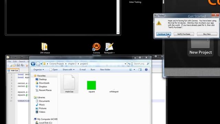Click Open in Explorer toolbar
Viewport: 220px width, 124px height.
point(54,70)
